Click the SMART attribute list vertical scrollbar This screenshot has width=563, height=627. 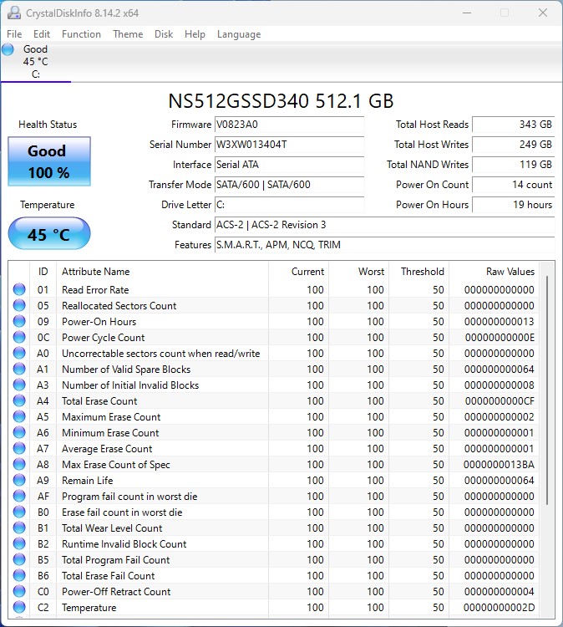tap(547, 390)
